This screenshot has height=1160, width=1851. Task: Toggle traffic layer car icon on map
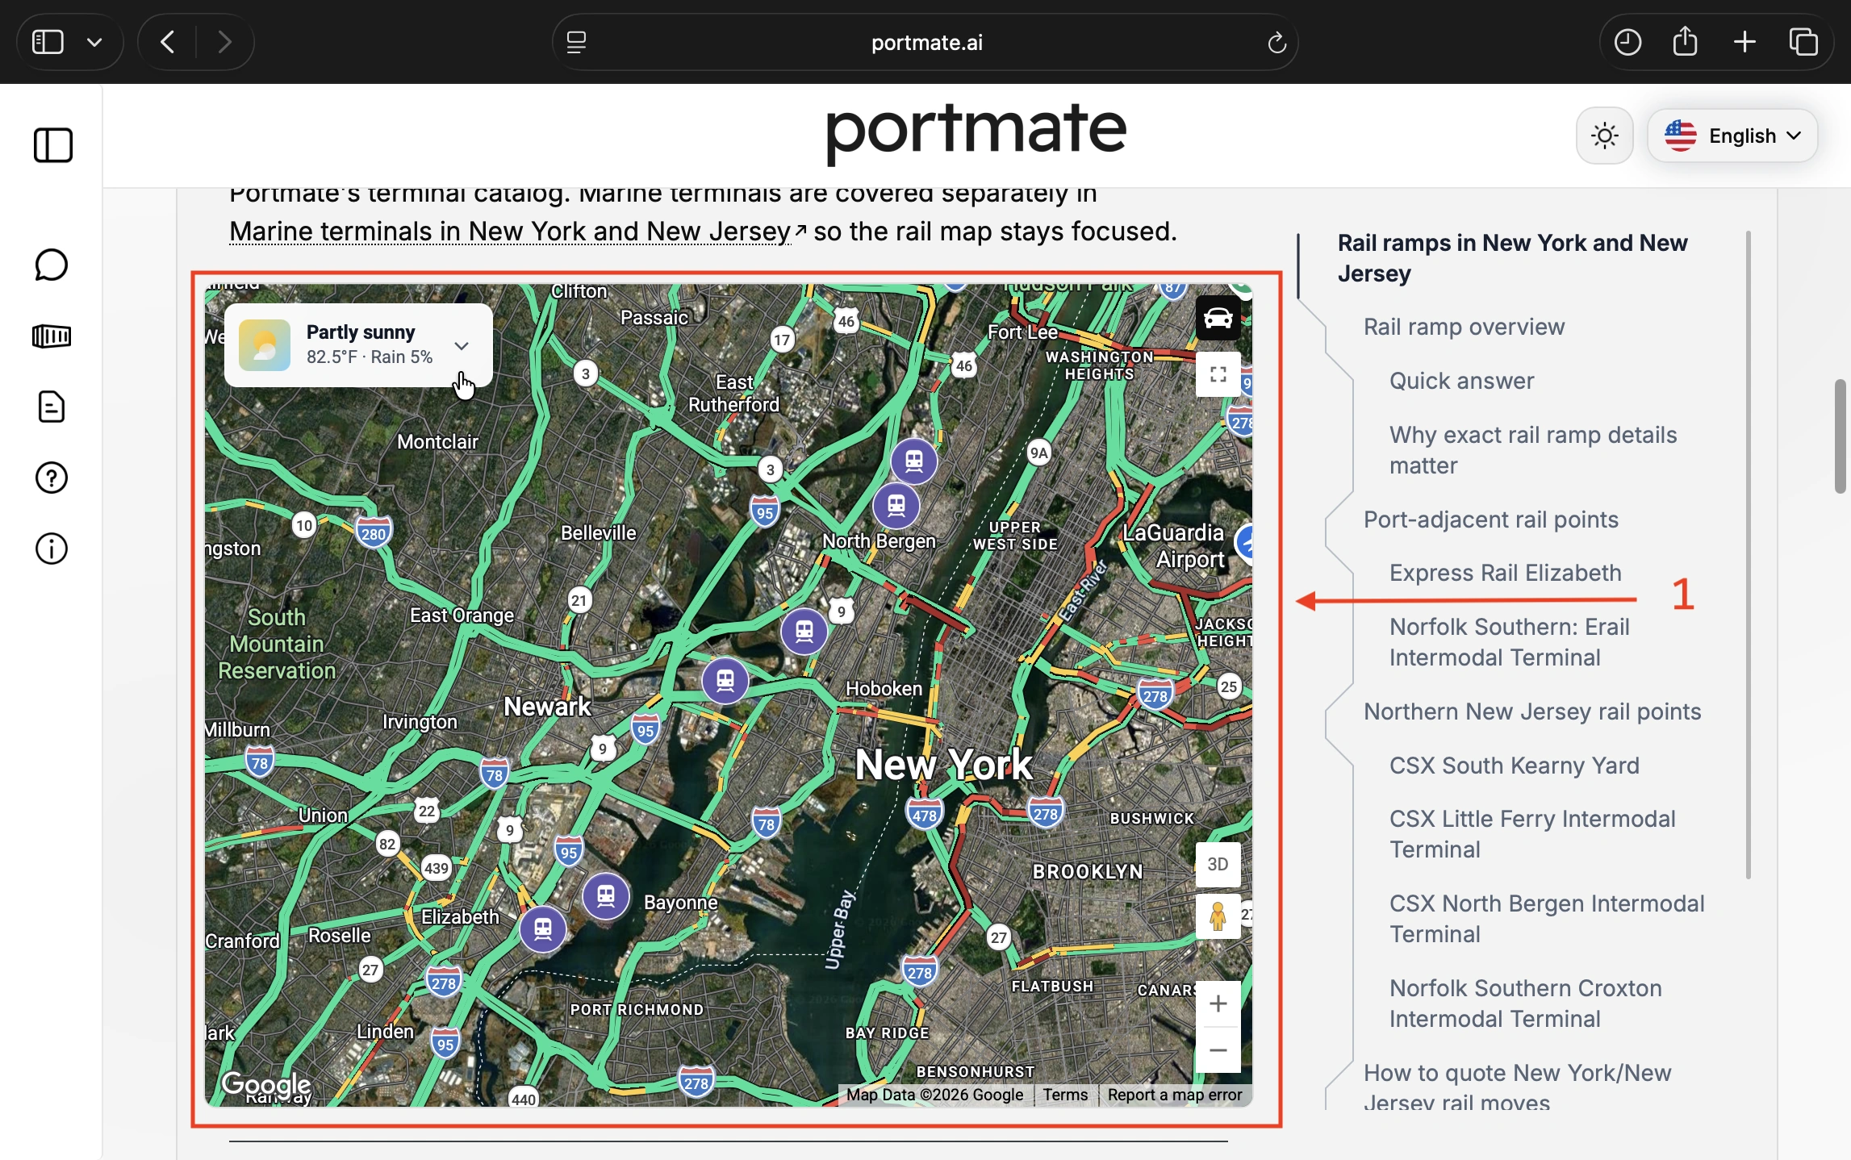pyautogui.click(x=1218, y=318)
